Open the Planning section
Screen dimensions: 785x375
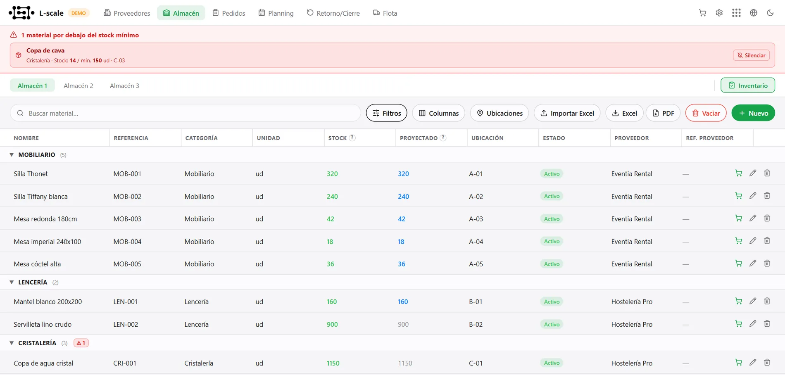(276, 13)
